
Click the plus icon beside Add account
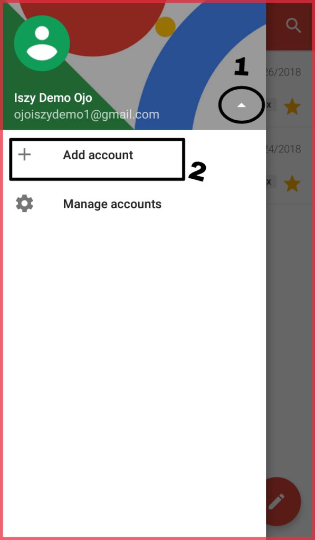pos(24,155)
